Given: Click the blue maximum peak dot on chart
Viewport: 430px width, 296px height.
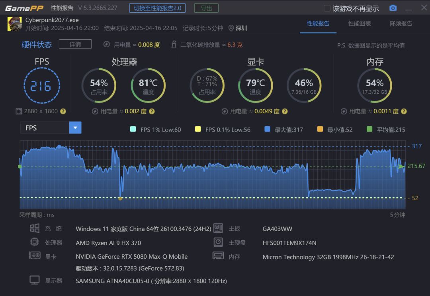Looking at the screenshot, I should 59,147.
